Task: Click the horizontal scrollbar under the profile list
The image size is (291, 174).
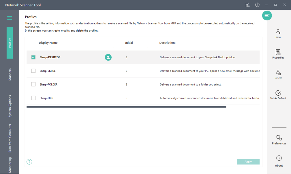Action: coord(126,107)
